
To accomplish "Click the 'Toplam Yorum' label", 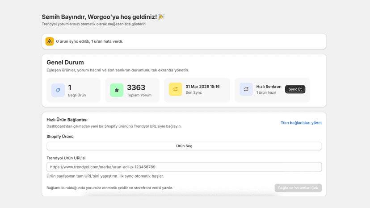I will [139, 95].
